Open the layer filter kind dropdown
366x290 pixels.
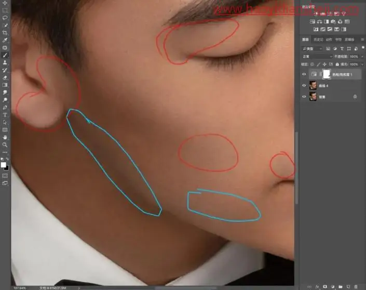[313, 49]
